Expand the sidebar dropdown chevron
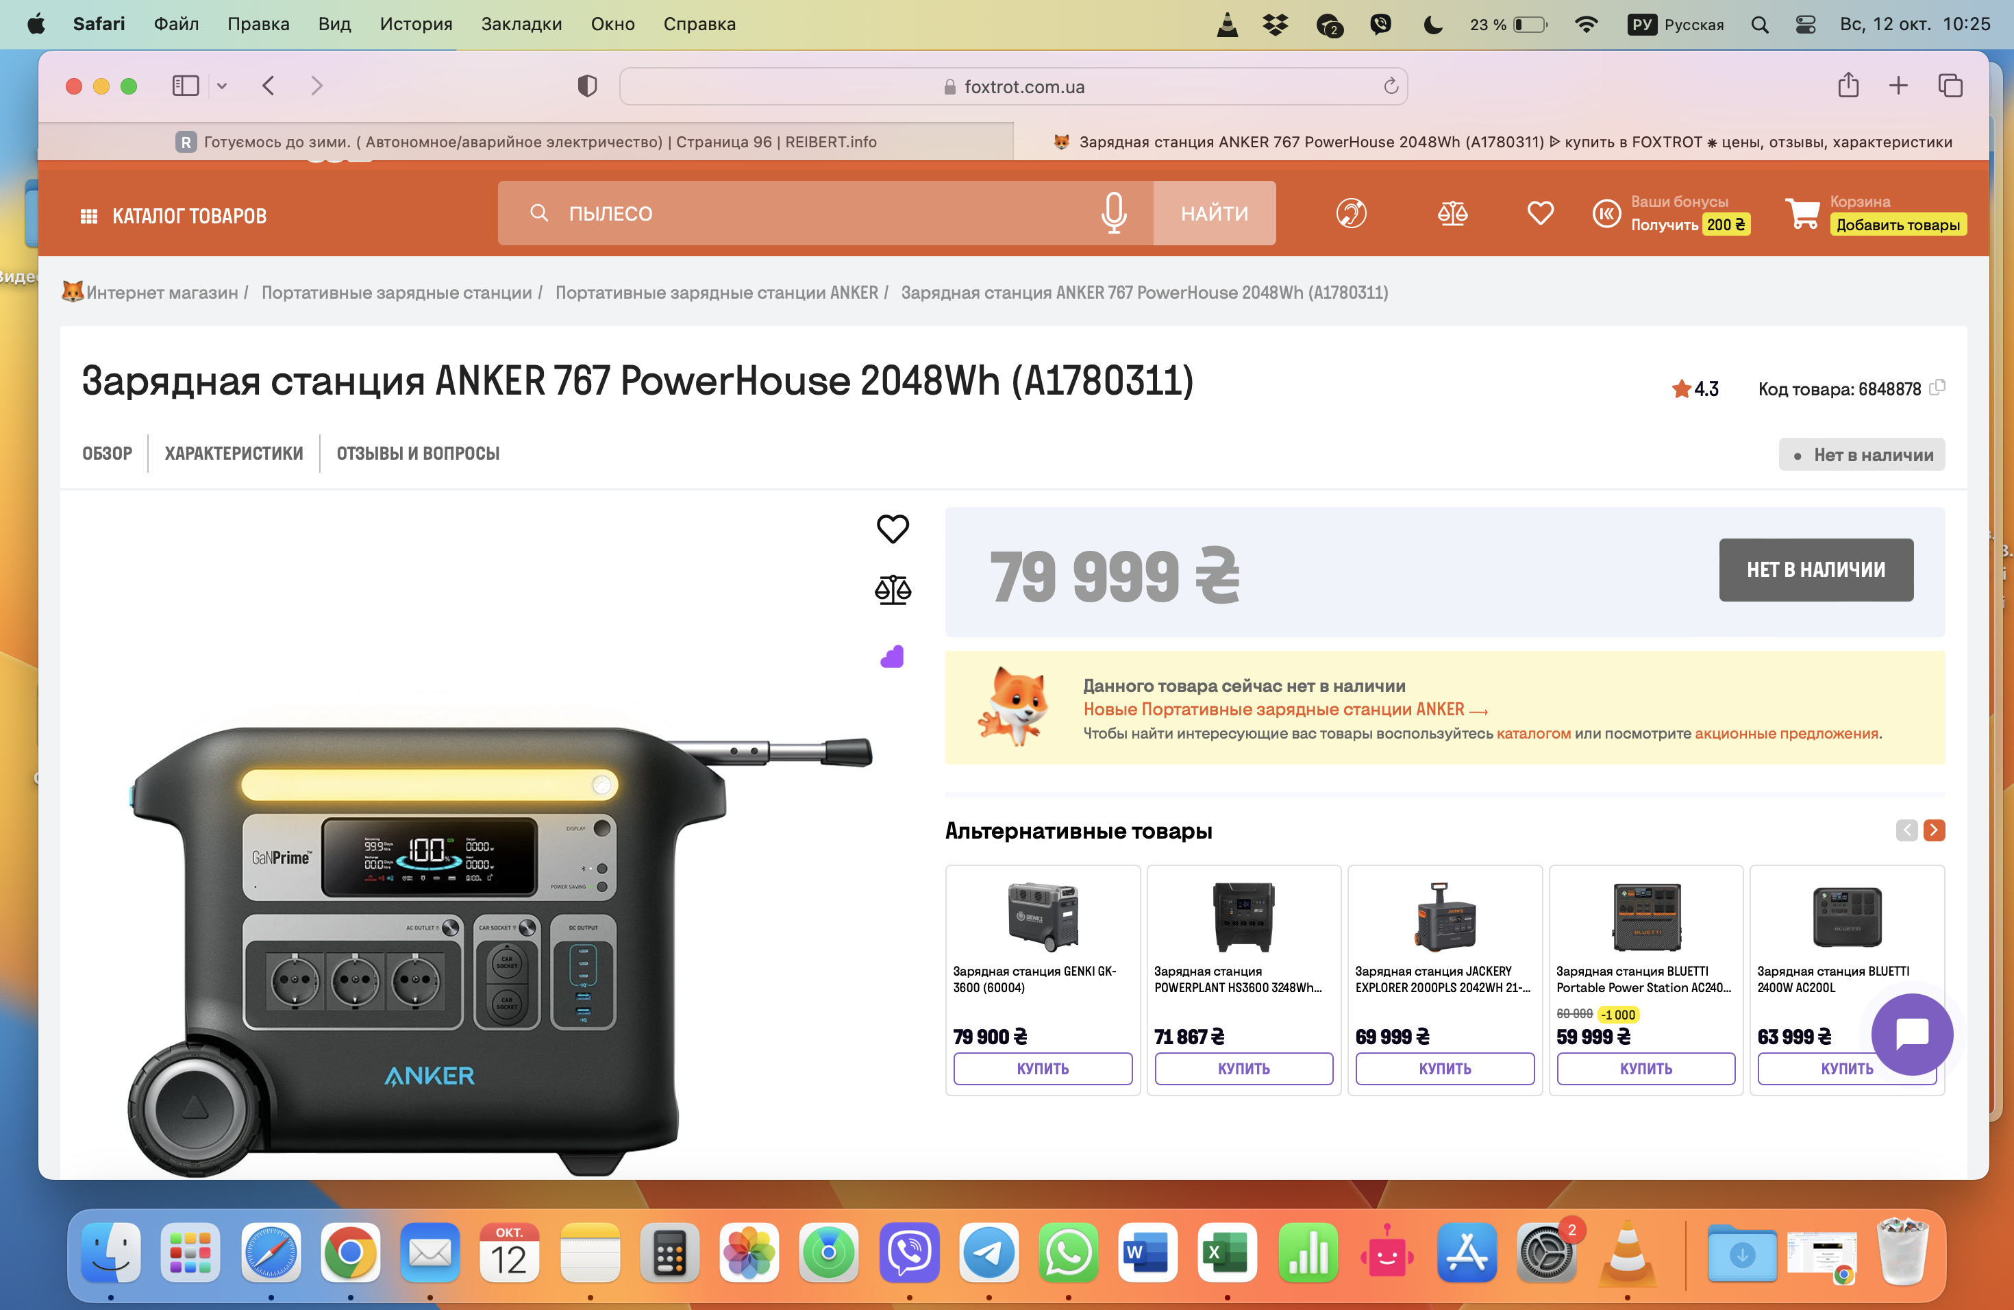 point(222,86)
